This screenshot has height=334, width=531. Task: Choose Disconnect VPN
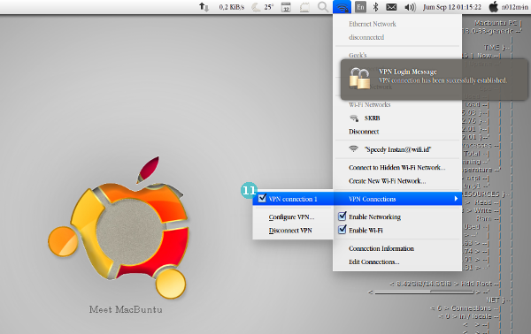(x=290, y=231)
